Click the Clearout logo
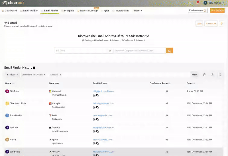This screenshot has width=228, height=156. tap(13, 3)
